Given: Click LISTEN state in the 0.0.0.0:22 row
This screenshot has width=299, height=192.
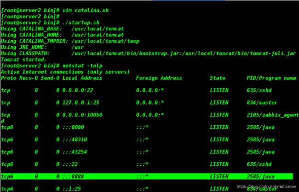Looking at the screenshot, I should pyautogui.click(x=219, y=90).
